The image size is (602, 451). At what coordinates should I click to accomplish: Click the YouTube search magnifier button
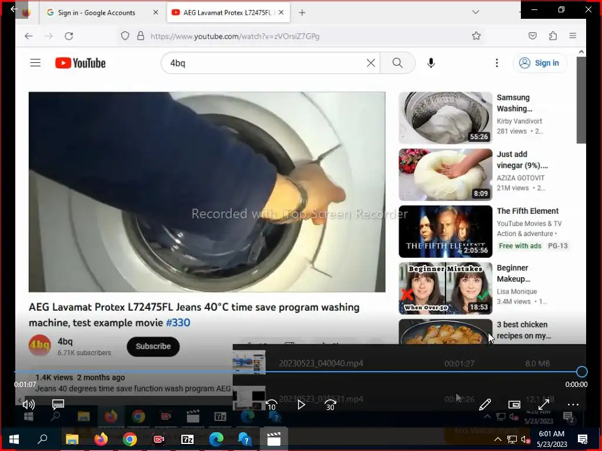click(397, 63)
